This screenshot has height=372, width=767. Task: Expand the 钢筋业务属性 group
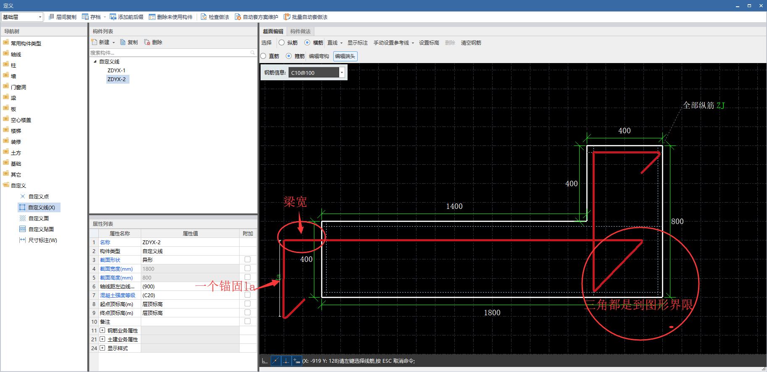102,330
